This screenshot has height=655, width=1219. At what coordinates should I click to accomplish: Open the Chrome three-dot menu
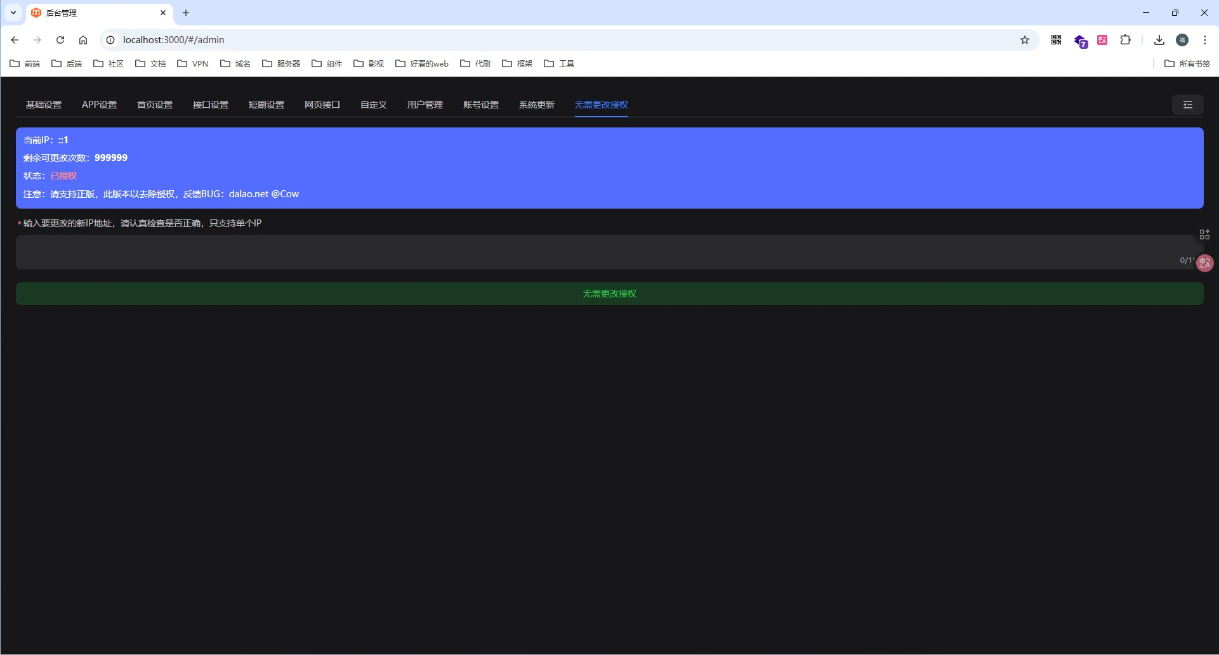pyautogui.click(x=1204, y=40)
